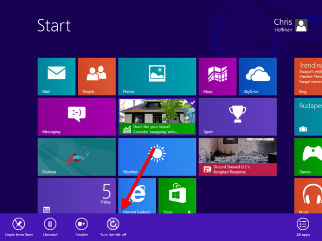
Task: Click Uninstall in the app bar
Action: click(50, 227)
